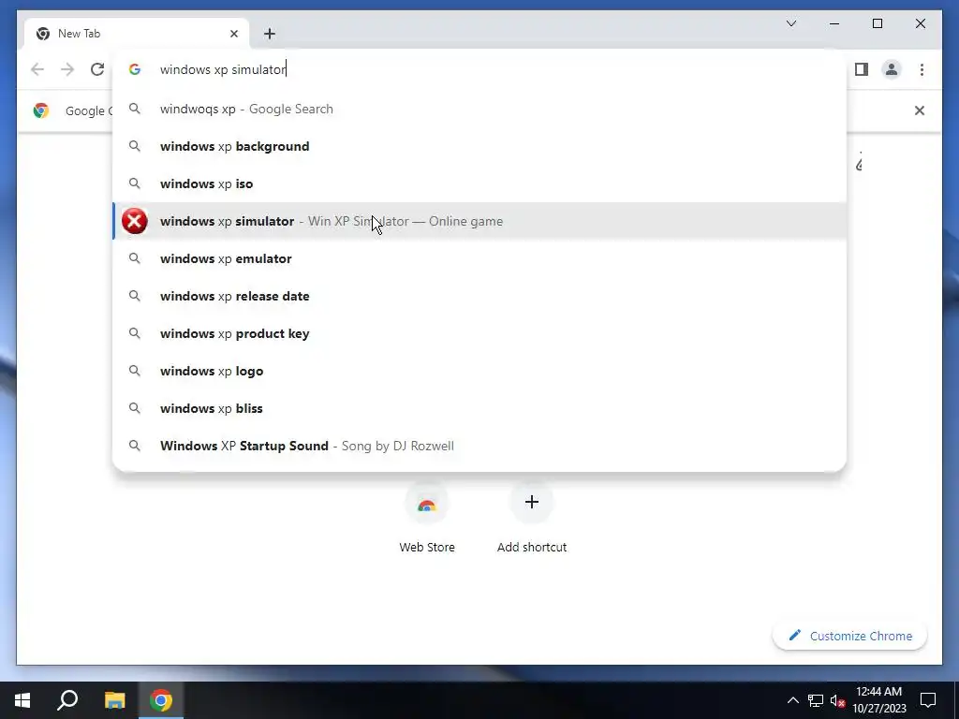959x719 pixels.
Task: Select the 'windows xp bliss' suggestion
Action: (479, 408)
